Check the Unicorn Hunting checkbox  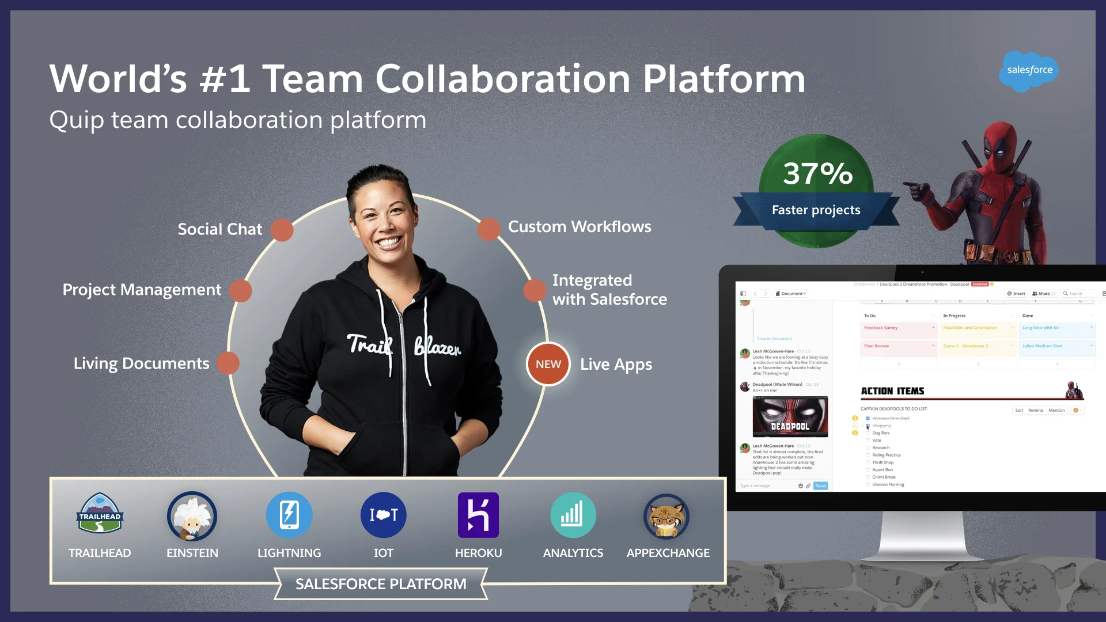(x=868, y=484)
